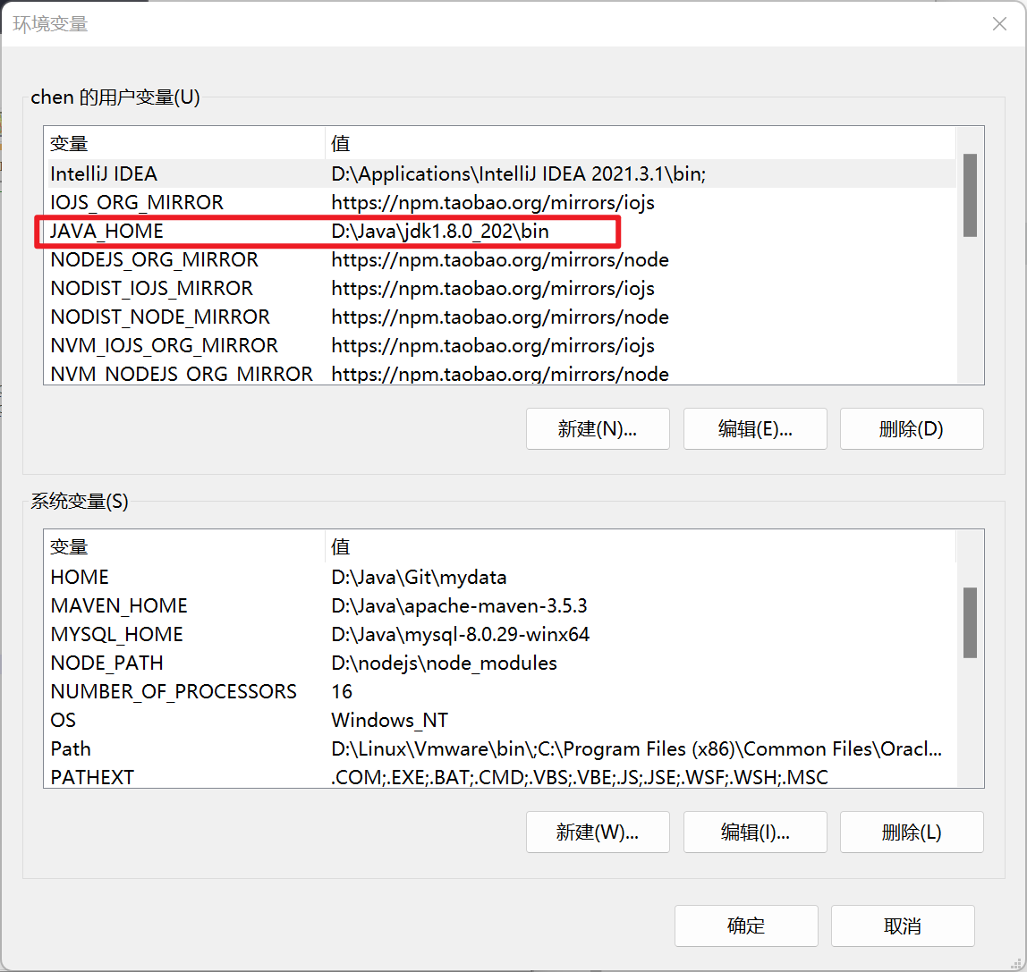1027x972 pixels.
Task: Click the processor count value 16
Action: pyautogui.click(x=342, y=692)
